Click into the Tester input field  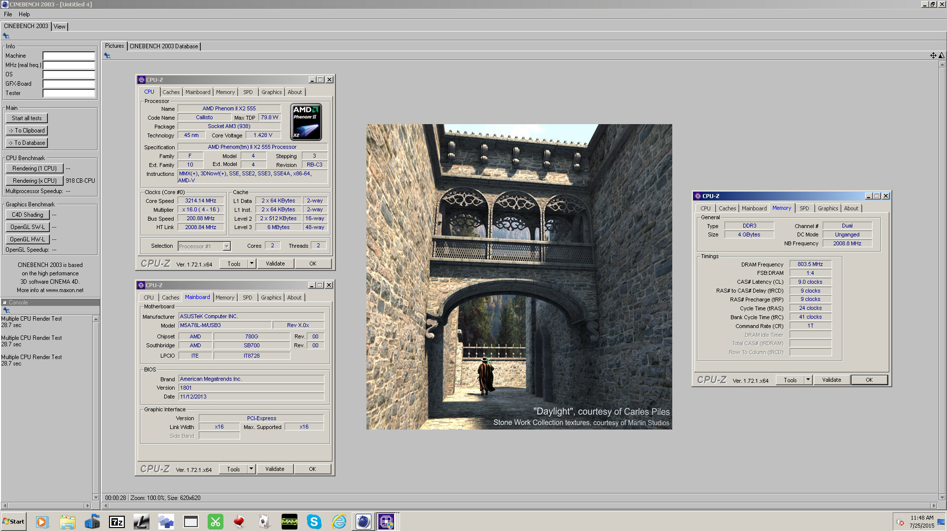pyautogui.click(x=69, y=93)
